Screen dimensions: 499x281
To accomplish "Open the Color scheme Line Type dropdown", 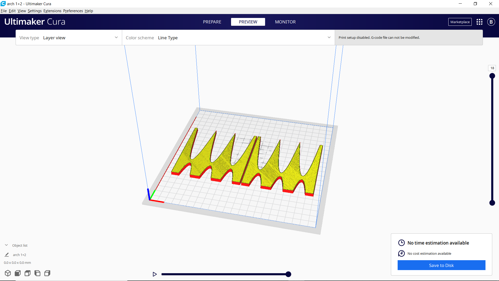I will pyautogui.click(x=228, y=38).
